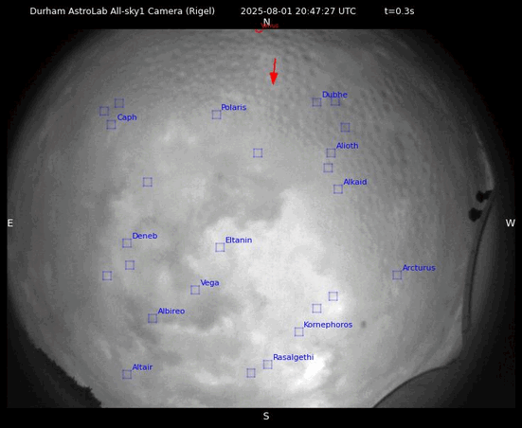This screenshot has width=522, height=428.
Task: Click the Alioth star label
Action: point(348,146)
